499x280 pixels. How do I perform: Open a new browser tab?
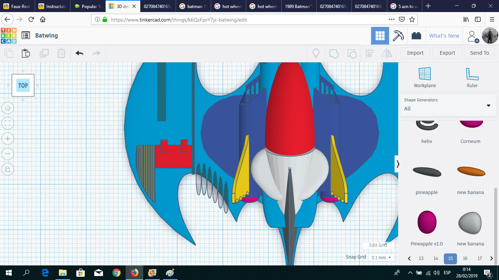428,6
